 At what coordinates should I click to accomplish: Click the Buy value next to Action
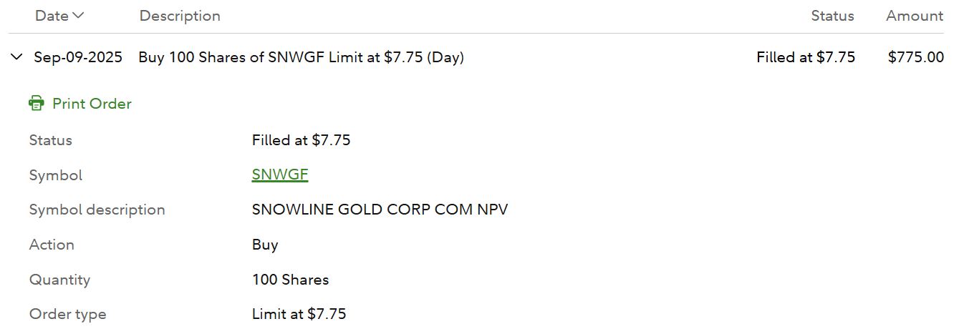[265, 245]
